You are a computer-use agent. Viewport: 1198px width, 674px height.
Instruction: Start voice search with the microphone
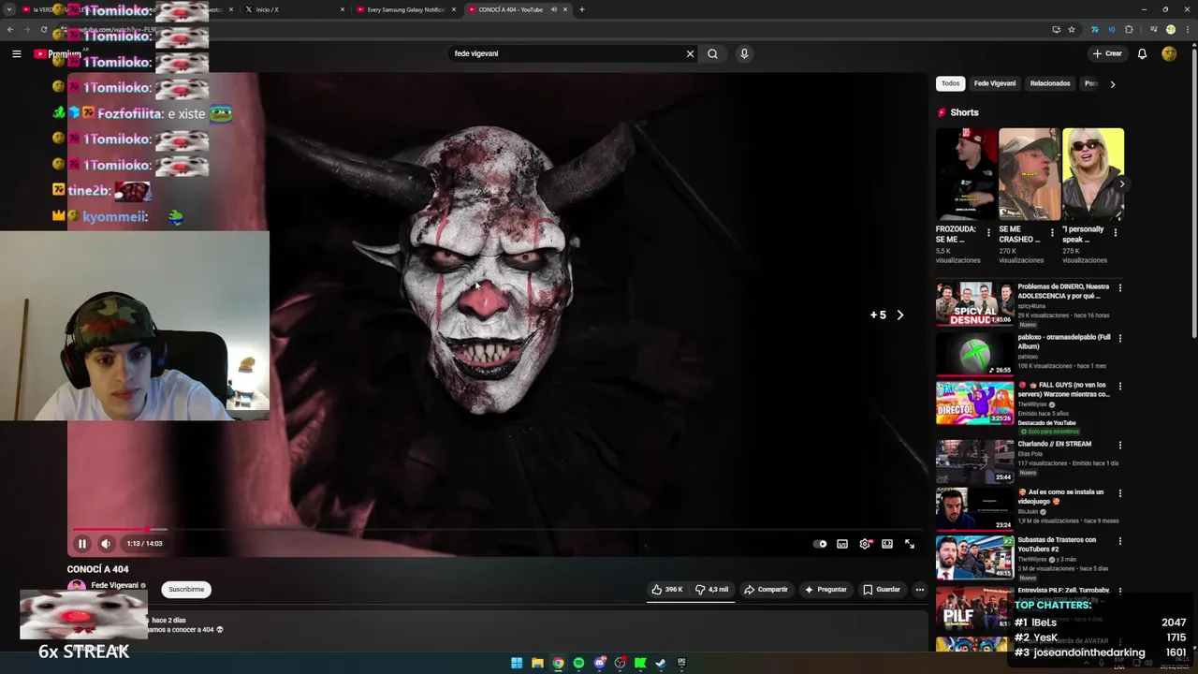pyautogui.click(x=744, y=53)
